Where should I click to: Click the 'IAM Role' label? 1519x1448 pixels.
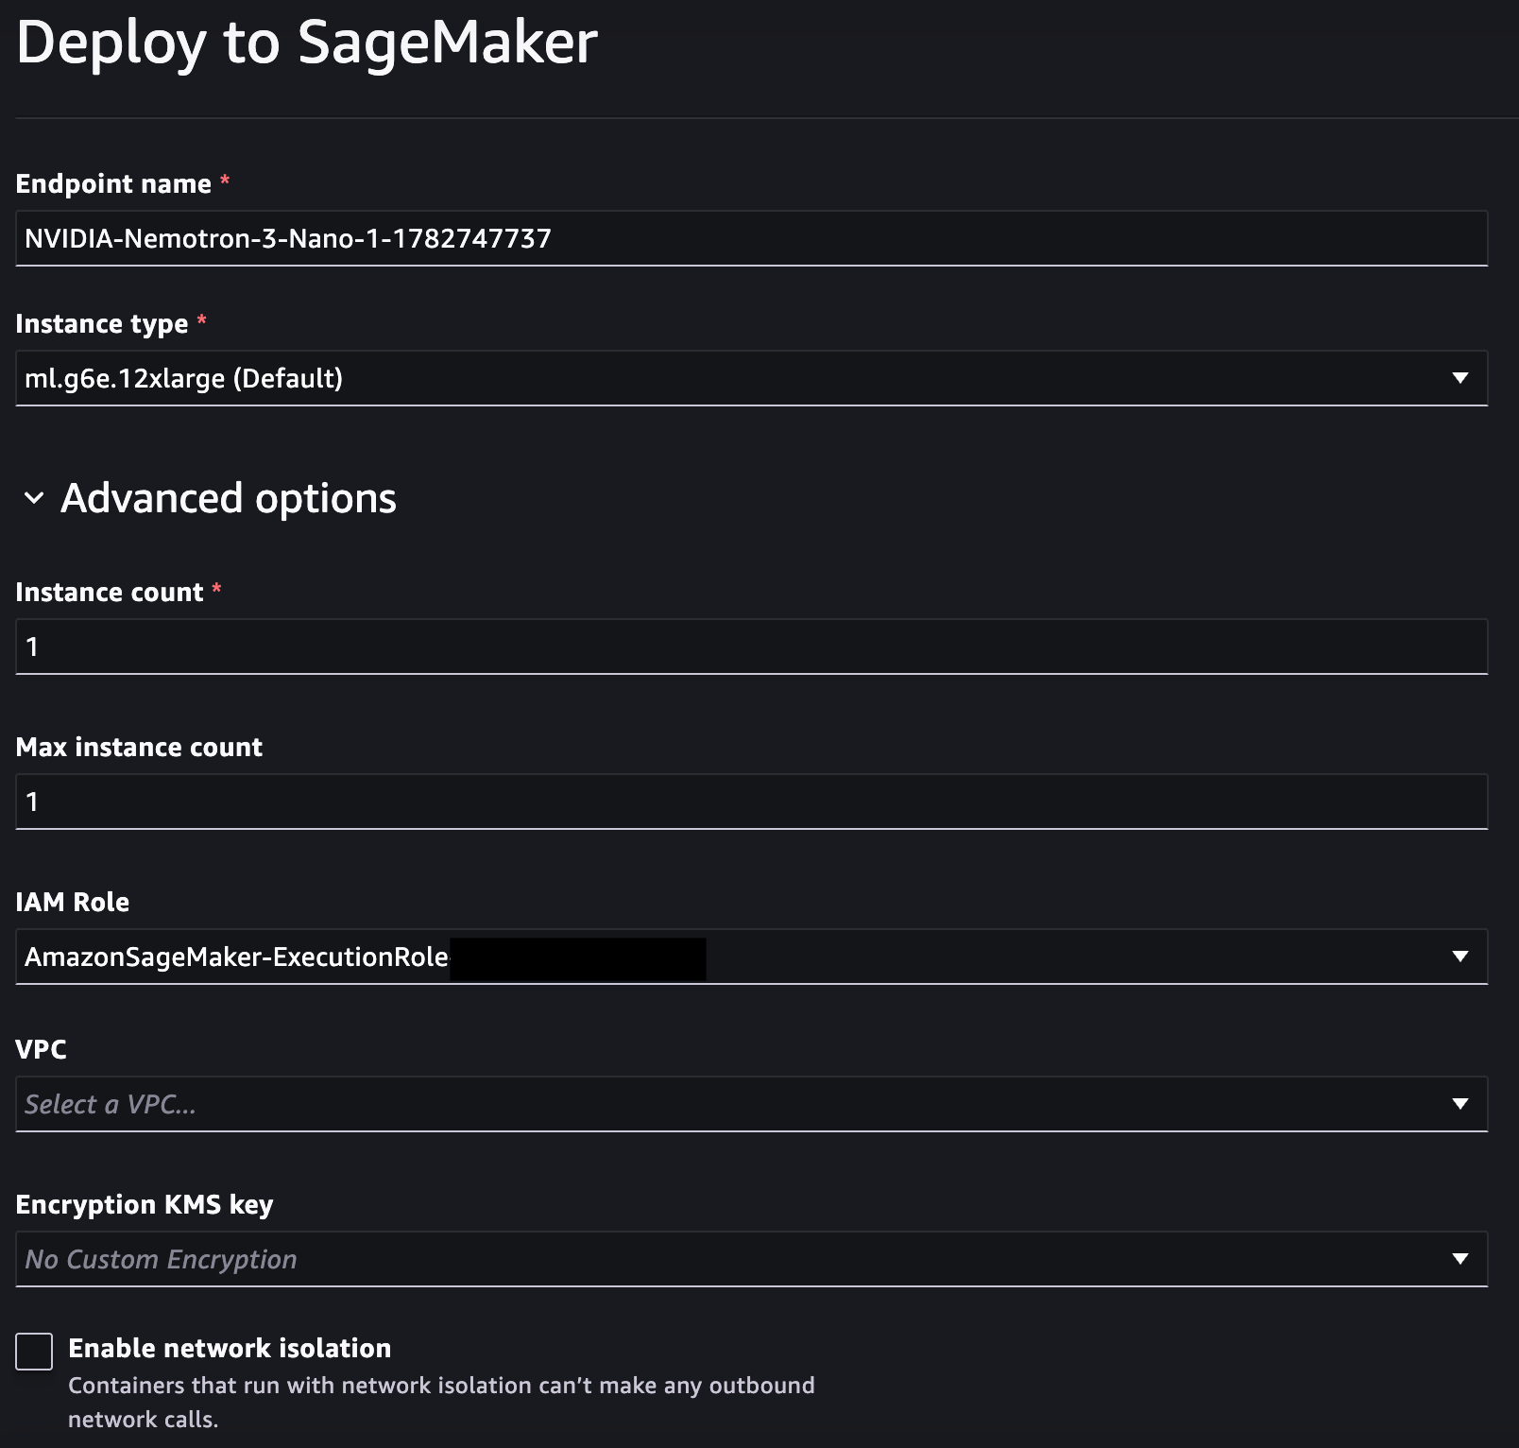click(73, 902)
